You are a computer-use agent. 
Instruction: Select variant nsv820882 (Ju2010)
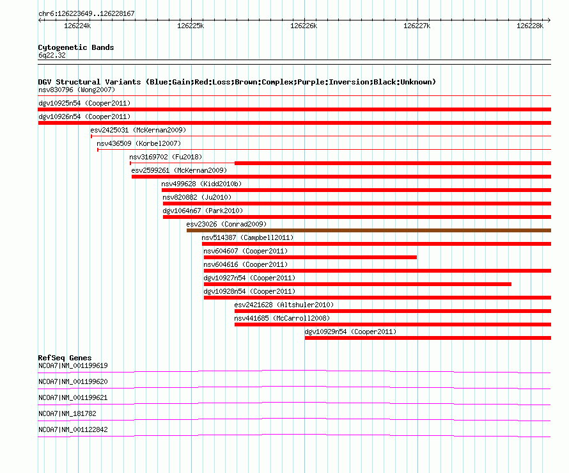click(197, 197)
